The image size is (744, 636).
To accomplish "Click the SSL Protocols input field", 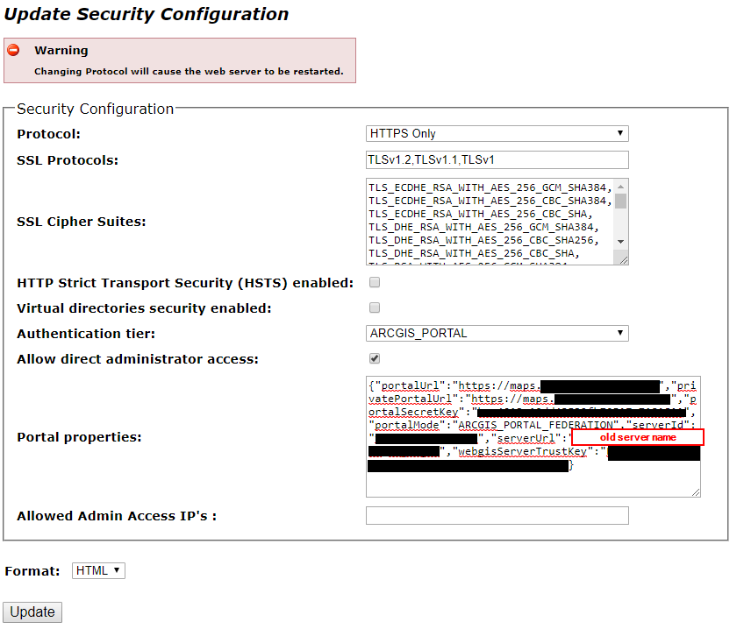I will point(497,159).
